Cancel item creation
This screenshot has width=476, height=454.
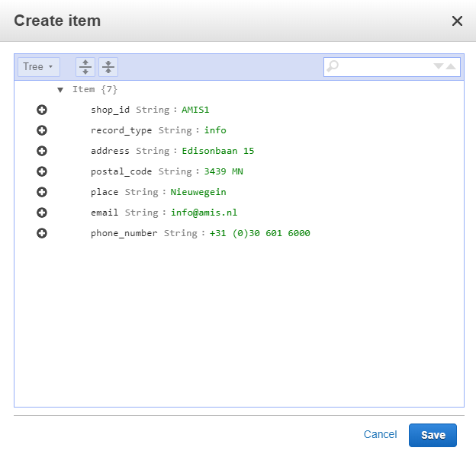[x=380, y=434]
